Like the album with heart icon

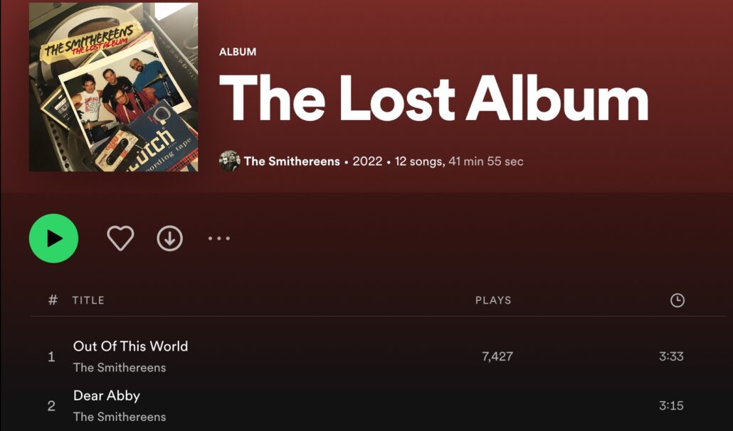pyautogui.click(x=120, y=238)
